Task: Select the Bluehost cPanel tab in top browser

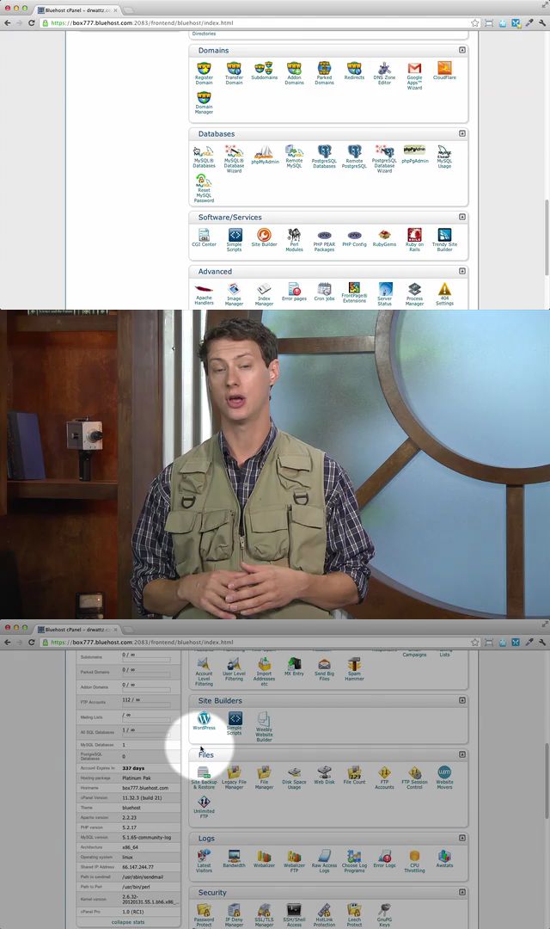Action: [77, 10]
